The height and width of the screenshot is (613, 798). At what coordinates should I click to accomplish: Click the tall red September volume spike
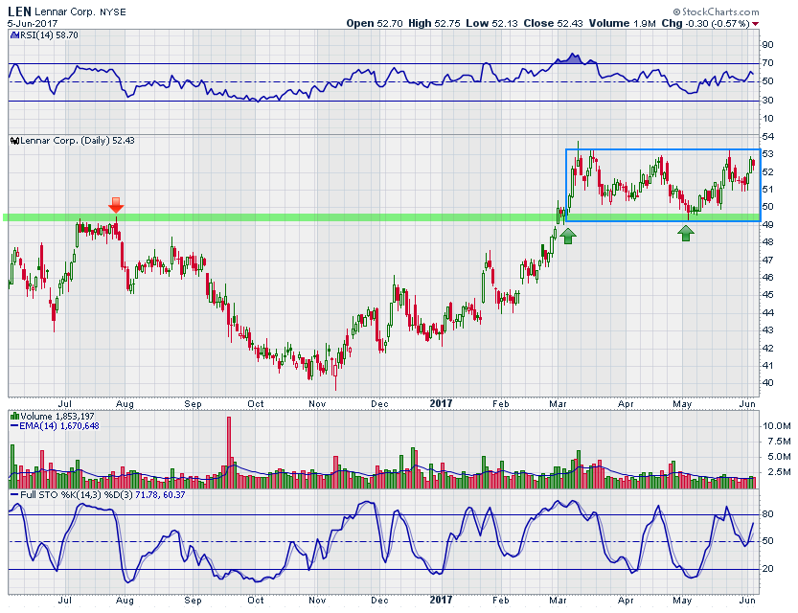coord(228,445)
